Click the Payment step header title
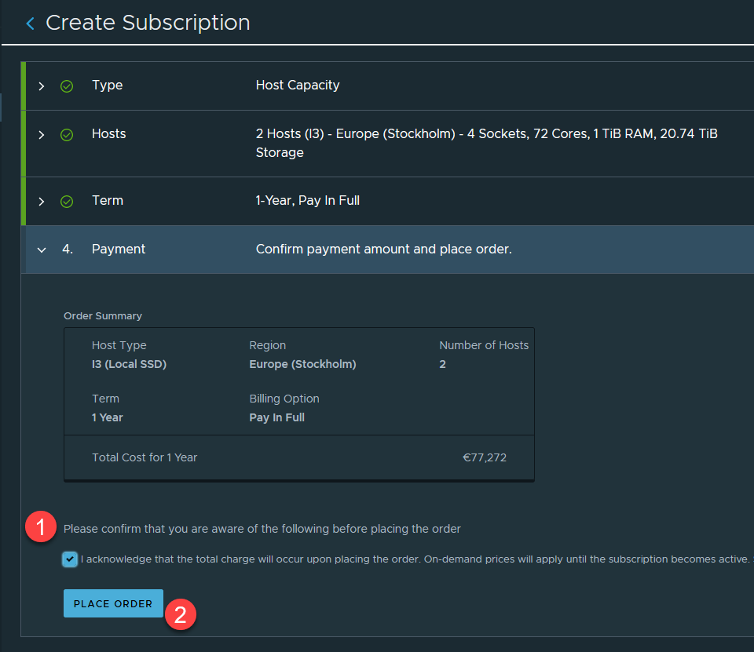This screenshot has height=652, width=754. [x=119, y=250]
